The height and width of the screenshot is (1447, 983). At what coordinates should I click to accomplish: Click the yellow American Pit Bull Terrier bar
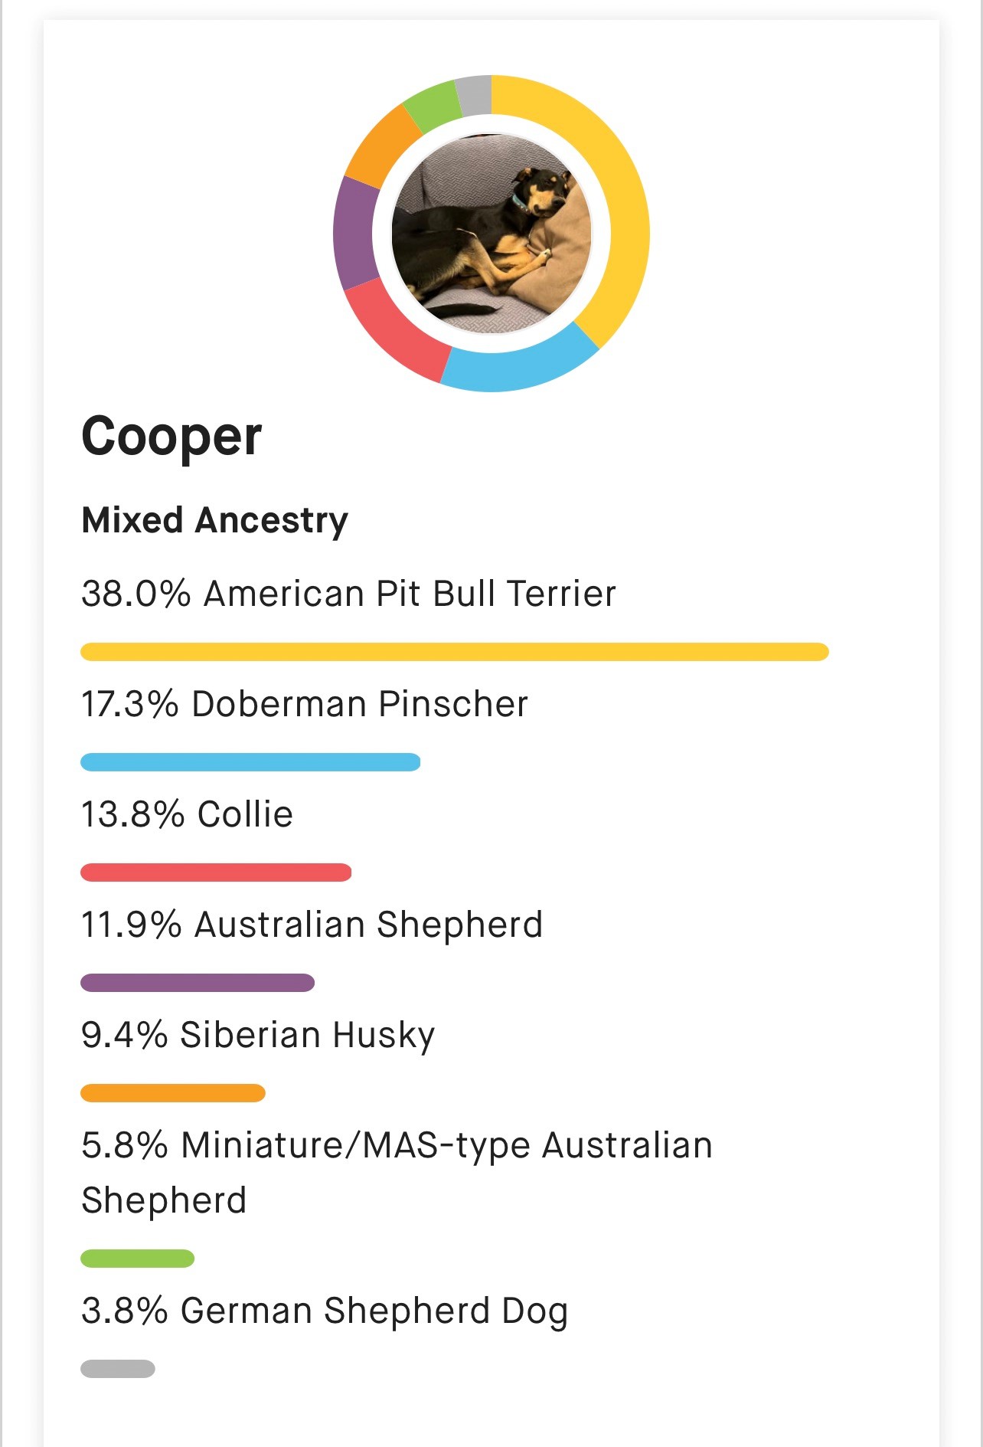455,652
